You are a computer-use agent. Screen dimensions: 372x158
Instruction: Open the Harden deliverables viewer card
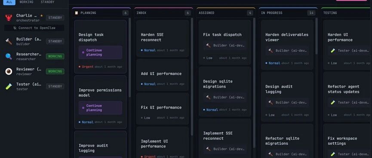[287, 45]
